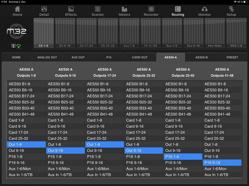Switch to the AES50-A tab
This screenshot has width=249, height=186.
coord(171,57)
